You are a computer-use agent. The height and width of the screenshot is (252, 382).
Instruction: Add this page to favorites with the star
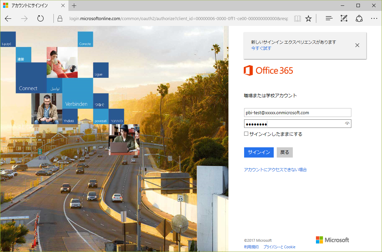tap(308, 18)
